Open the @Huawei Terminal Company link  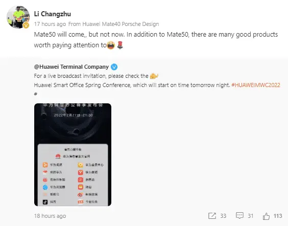[71, 67]
